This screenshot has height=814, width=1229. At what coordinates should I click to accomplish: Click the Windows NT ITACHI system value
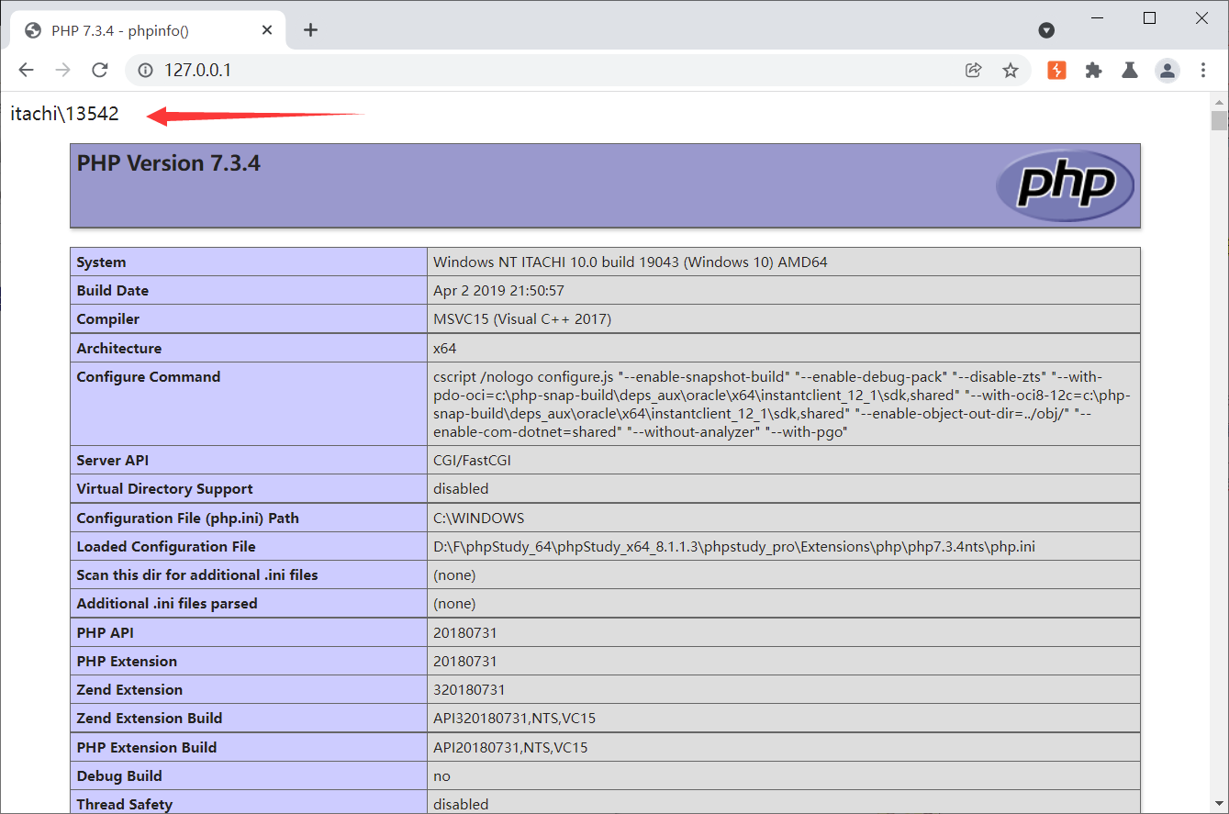(x=631, y=262)
